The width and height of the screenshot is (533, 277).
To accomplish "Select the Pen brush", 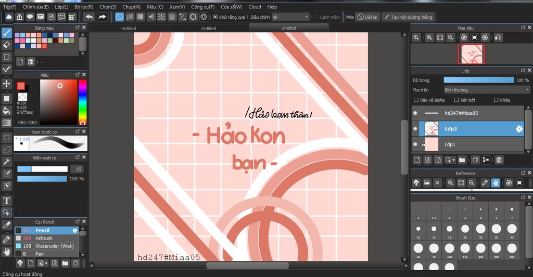I will (x=46, y=254).
